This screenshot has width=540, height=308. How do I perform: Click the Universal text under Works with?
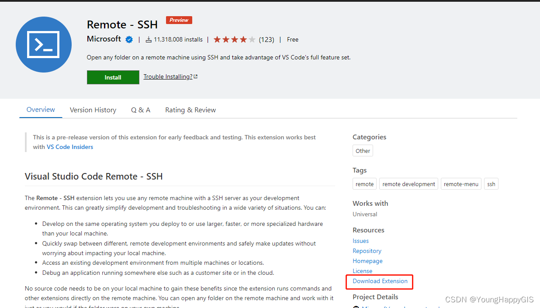pos(365,215)
